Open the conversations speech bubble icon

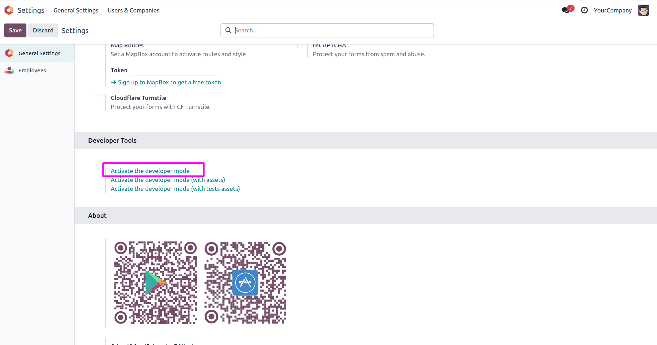pyautogui.click(x=566, y=10)
